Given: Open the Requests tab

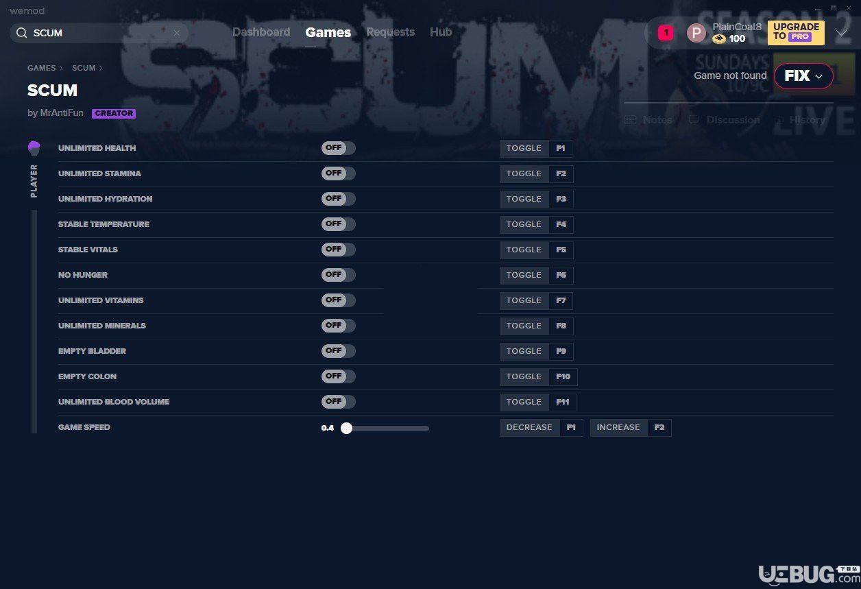Looking at the screenshot, I should click(390, 32).
